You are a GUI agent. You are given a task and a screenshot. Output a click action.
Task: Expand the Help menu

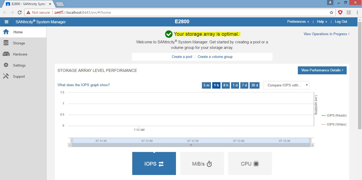coord(321,22)
